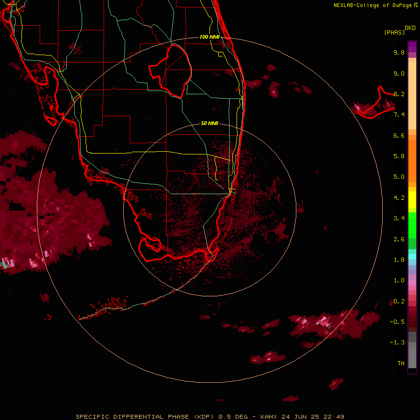Pick the yellow segment of color bar
Viewport: 420px width, 420px height.
tap(412, 200)
